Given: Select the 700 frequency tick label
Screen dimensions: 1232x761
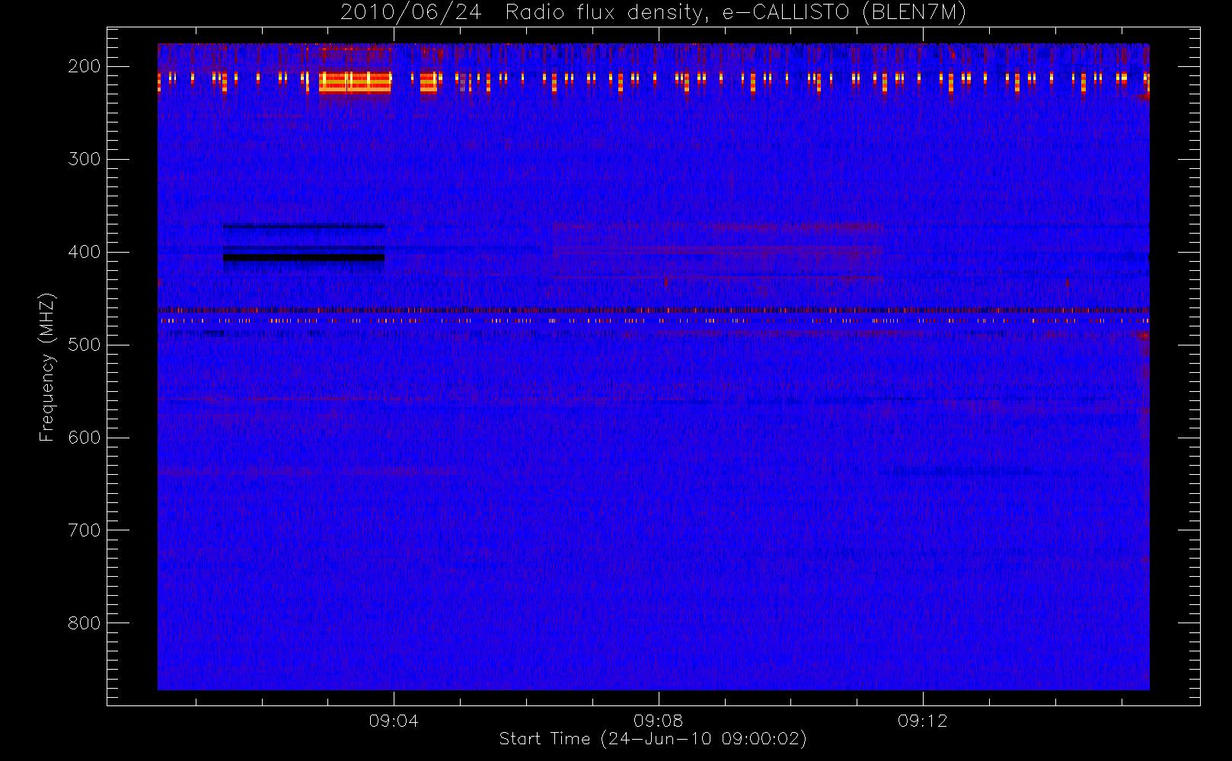Looking at the screenshot, I should tap(85, 530).
